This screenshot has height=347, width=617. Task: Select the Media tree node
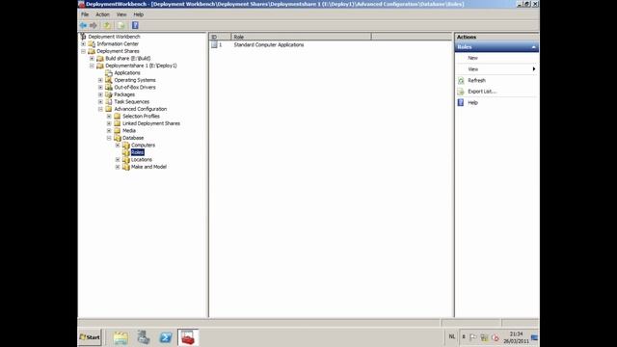pyautogui.click(x=129, y=131)
